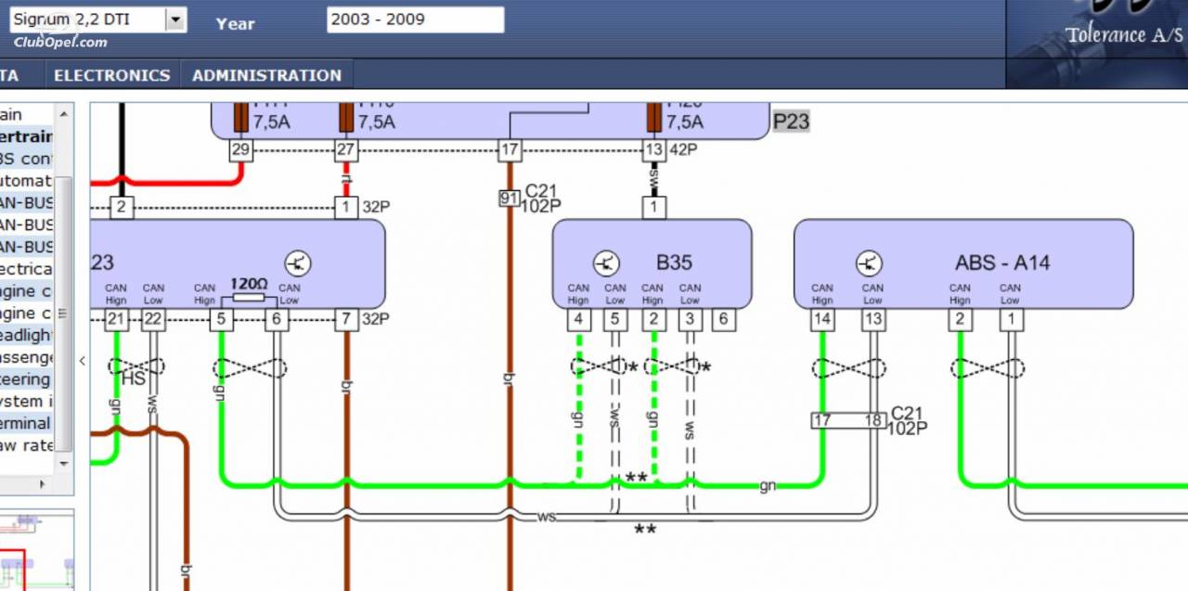Select pin 4 CAN High on B35
The image size is (1188, 591).
(x=578, y=320)
